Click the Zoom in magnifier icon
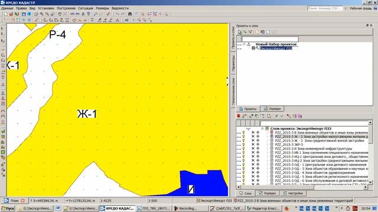 42,14
